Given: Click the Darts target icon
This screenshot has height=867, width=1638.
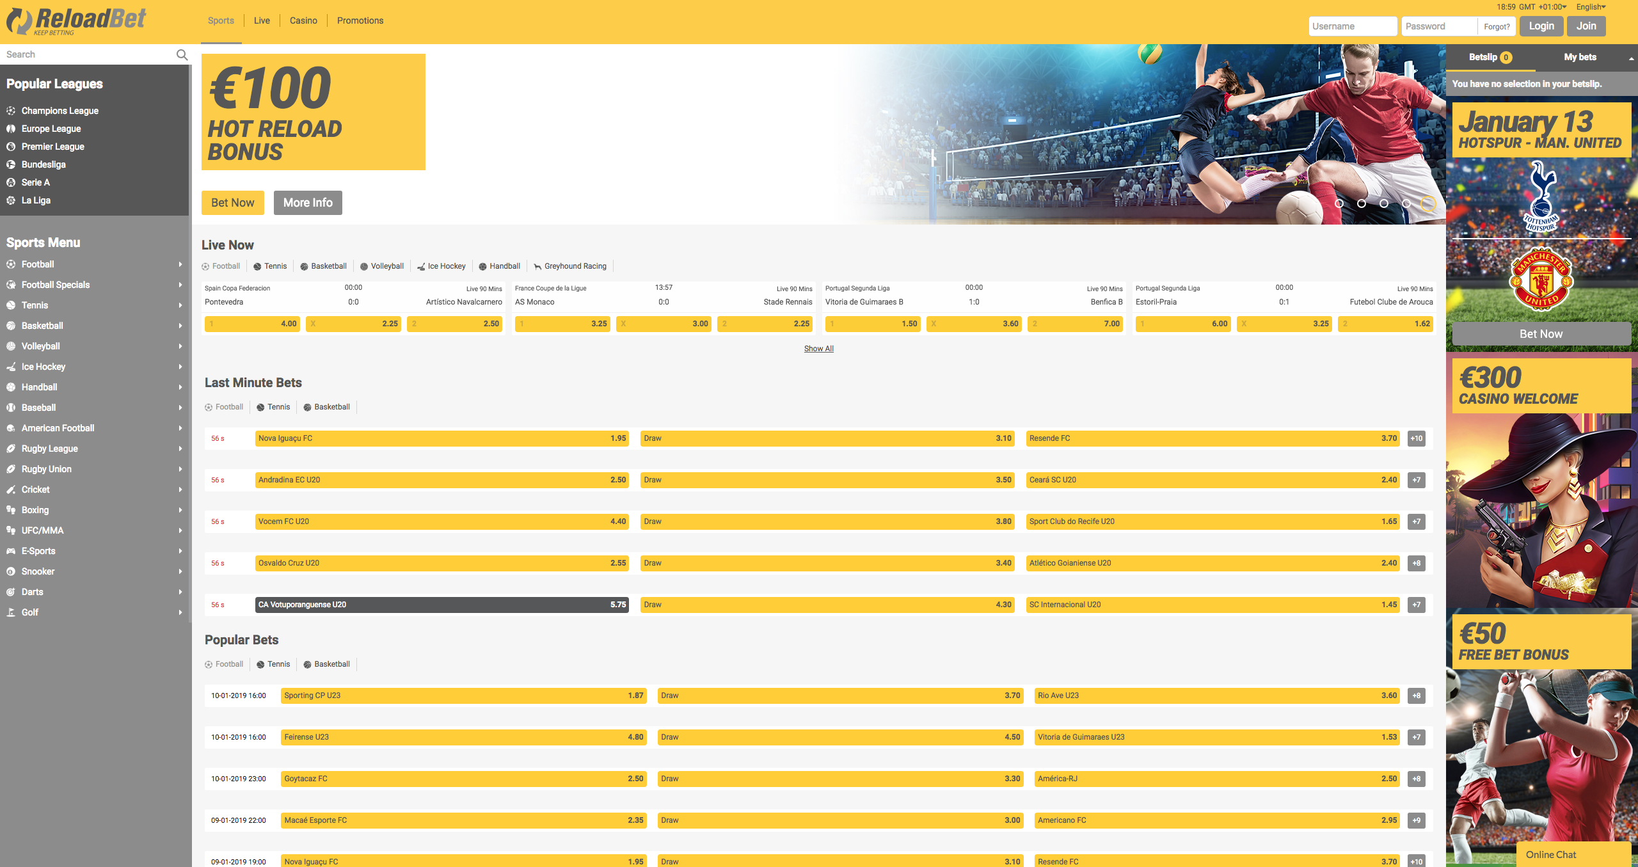Looking at the screenshot, I should (11, 592).
